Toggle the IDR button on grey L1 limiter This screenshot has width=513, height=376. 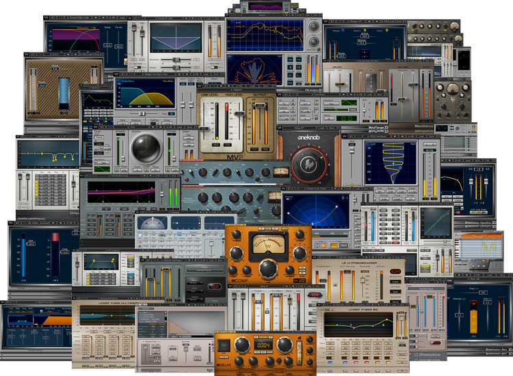pyautogui.click(x=214, y=287)
